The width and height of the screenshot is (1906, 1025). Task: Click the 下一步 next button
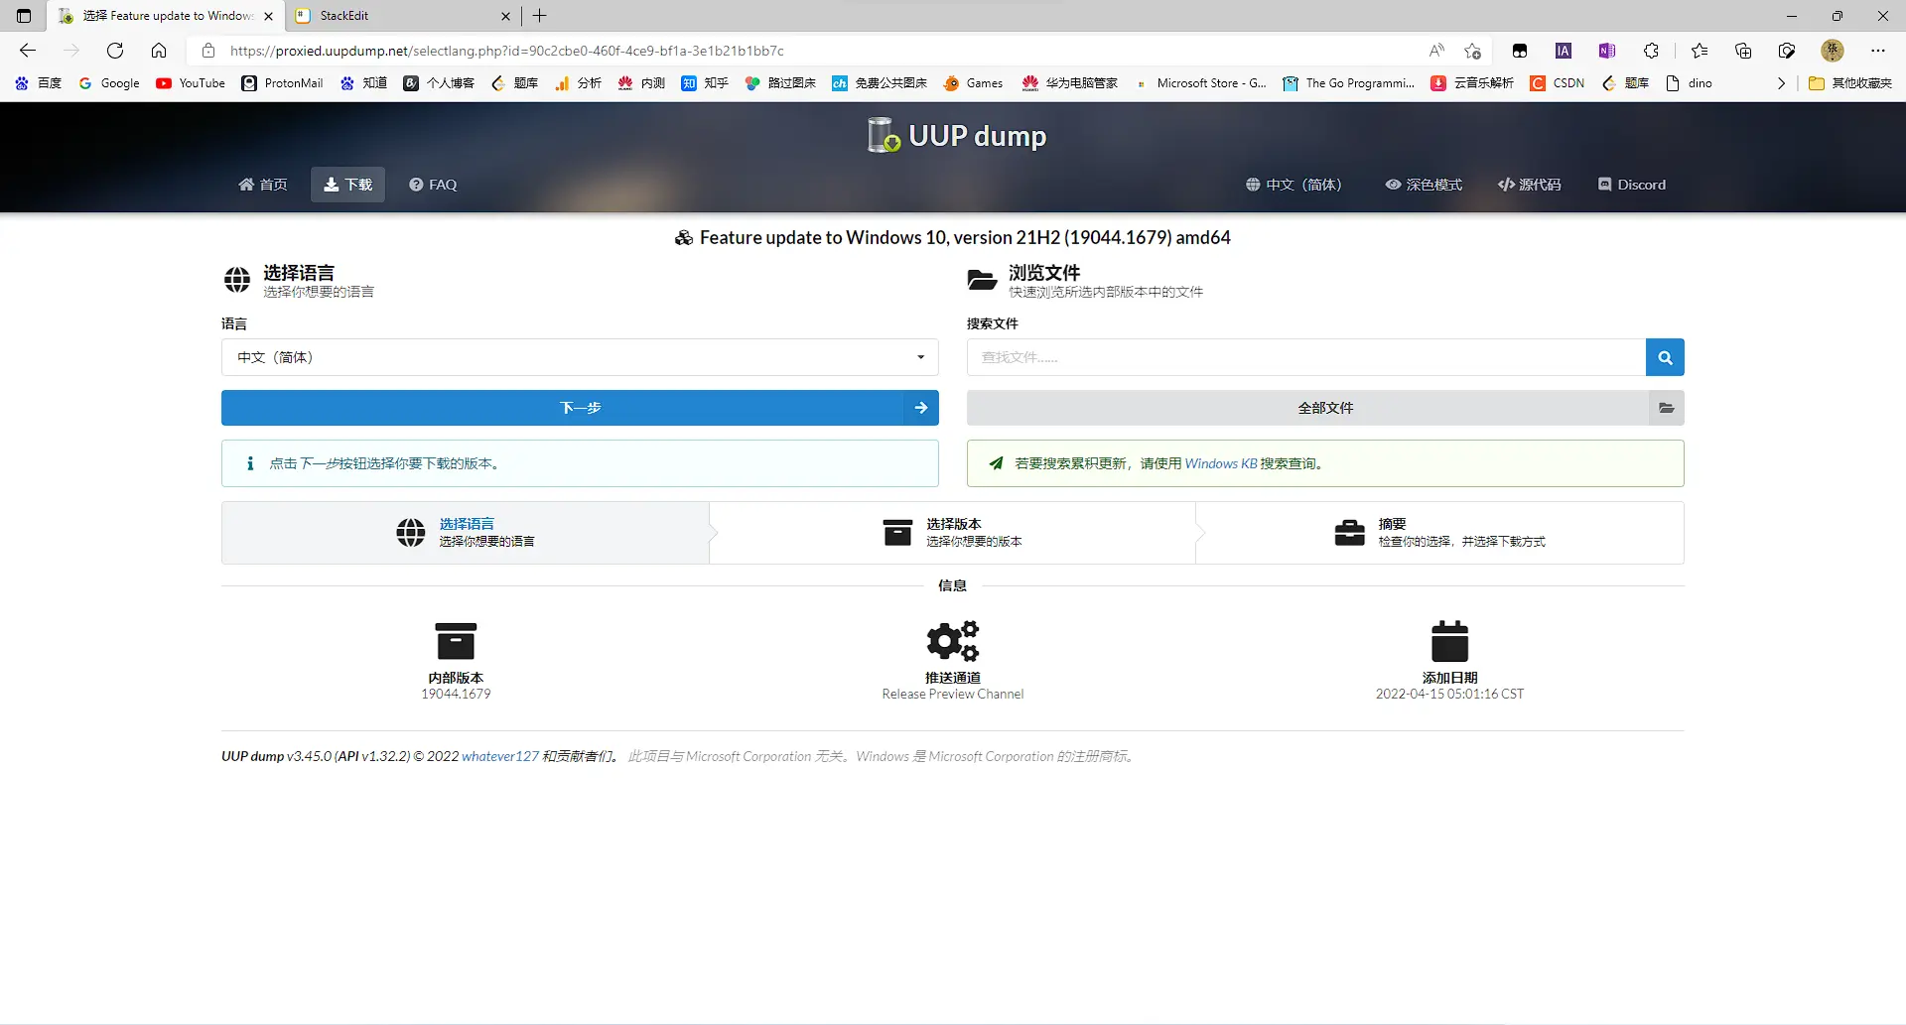(x=580, y=408)
